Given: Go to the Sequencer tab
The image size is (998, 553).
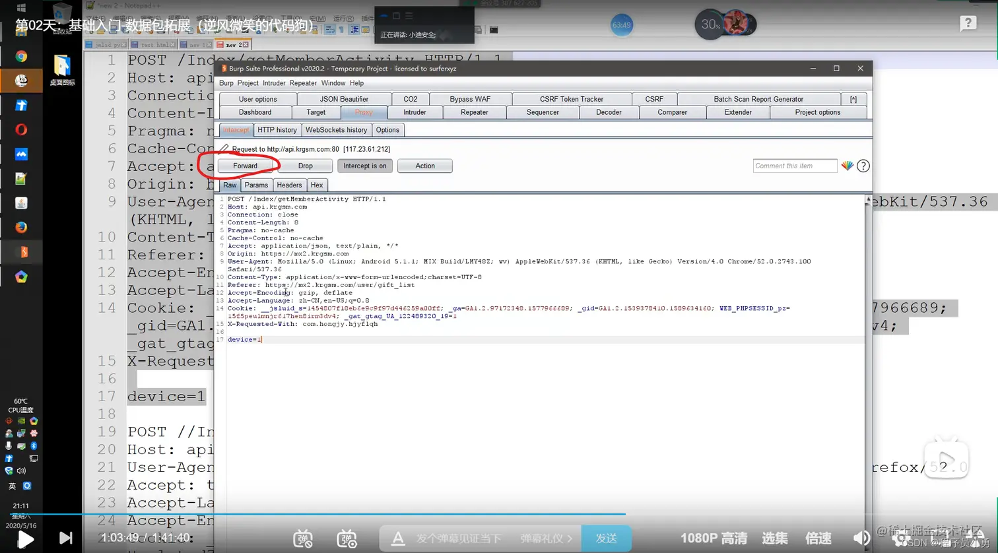Looking at the screenshot, I should 543,112.
